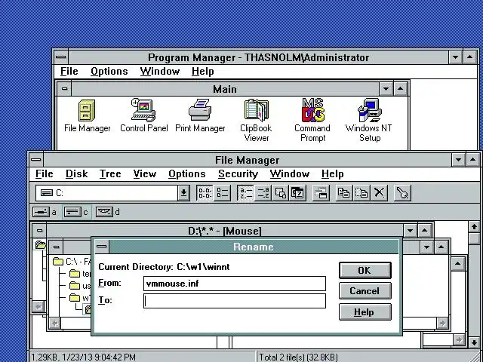Viewport: 483px width, 362px height.
Task: Switch to name-only file view in toolbar
Action: pyautogui.click(x=205, y=193)
